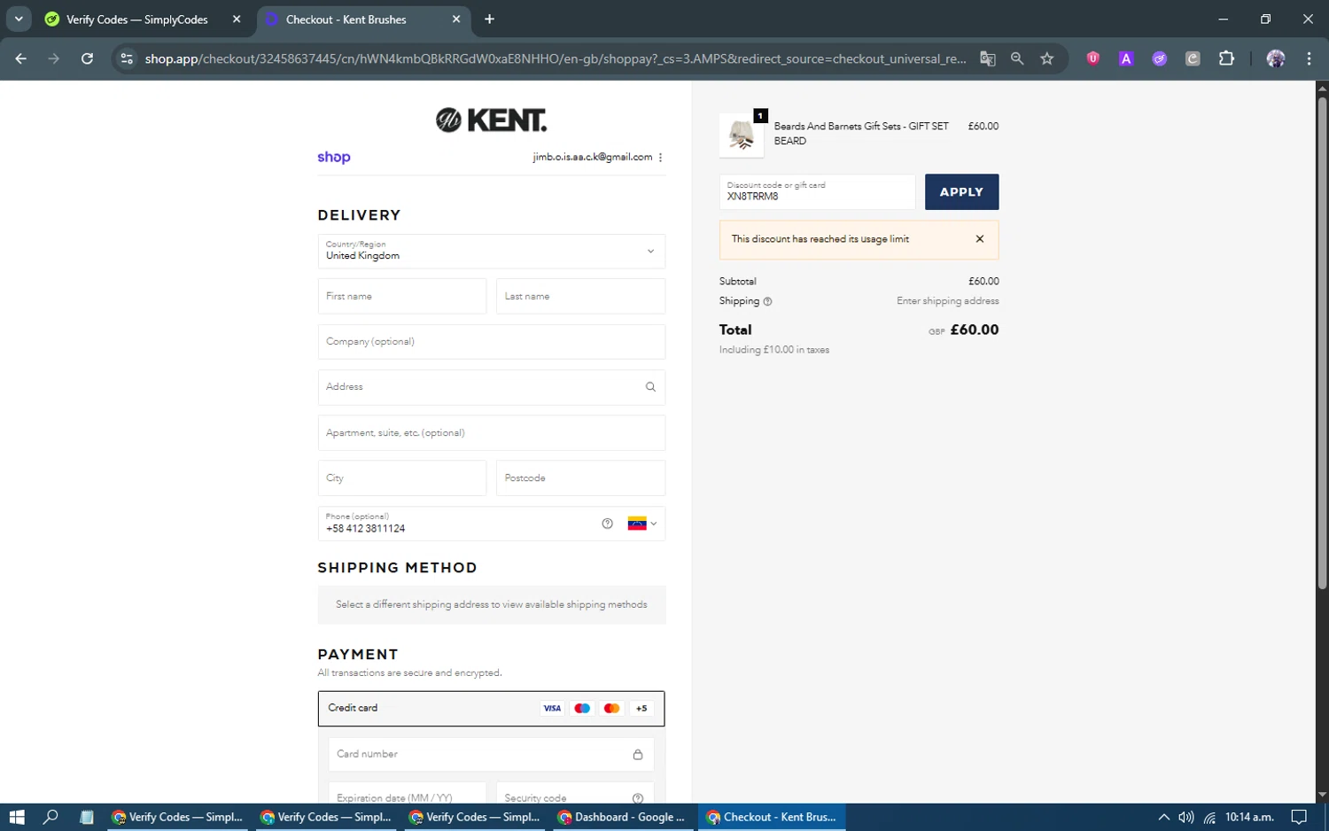
Task: Open zoom magnifier icon in address bar
Action: click(x=1017, y=58)
